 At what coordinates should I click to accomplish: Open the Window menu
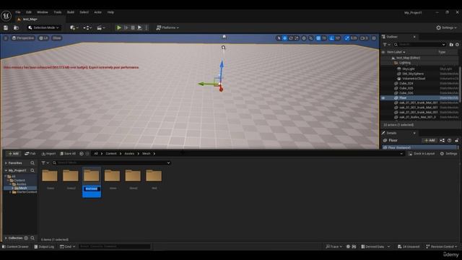point(43,12)
